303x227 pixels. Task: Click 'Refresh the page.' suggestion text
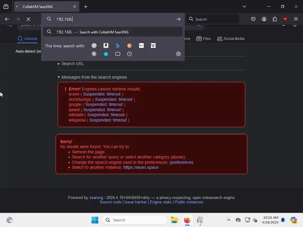point(88,152)
